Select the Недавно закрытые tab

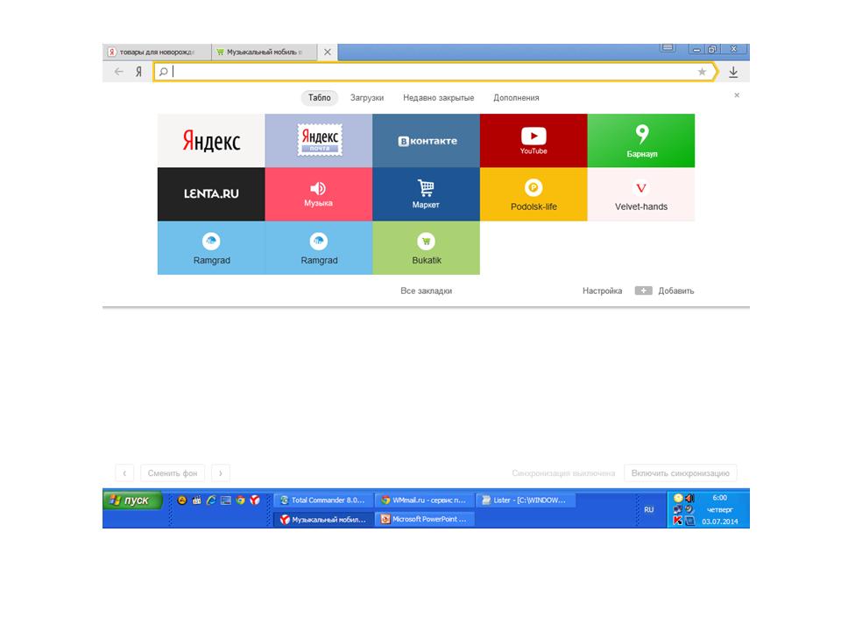point(438,97)
